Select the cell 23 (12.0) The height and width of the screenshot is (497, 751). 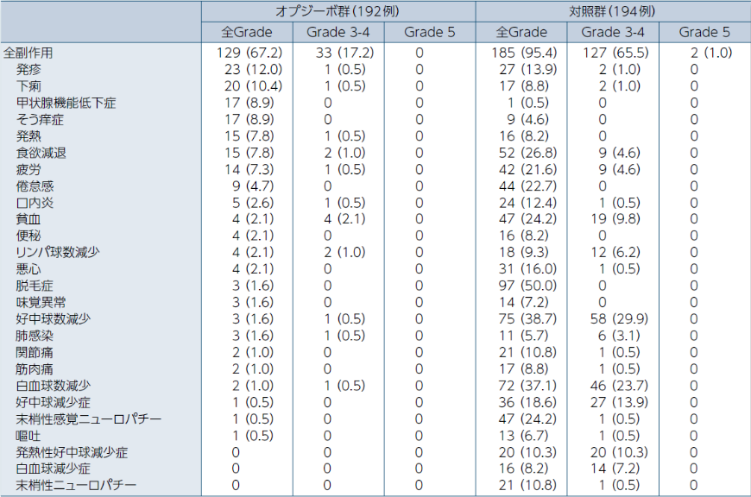(x=254, y=69)
